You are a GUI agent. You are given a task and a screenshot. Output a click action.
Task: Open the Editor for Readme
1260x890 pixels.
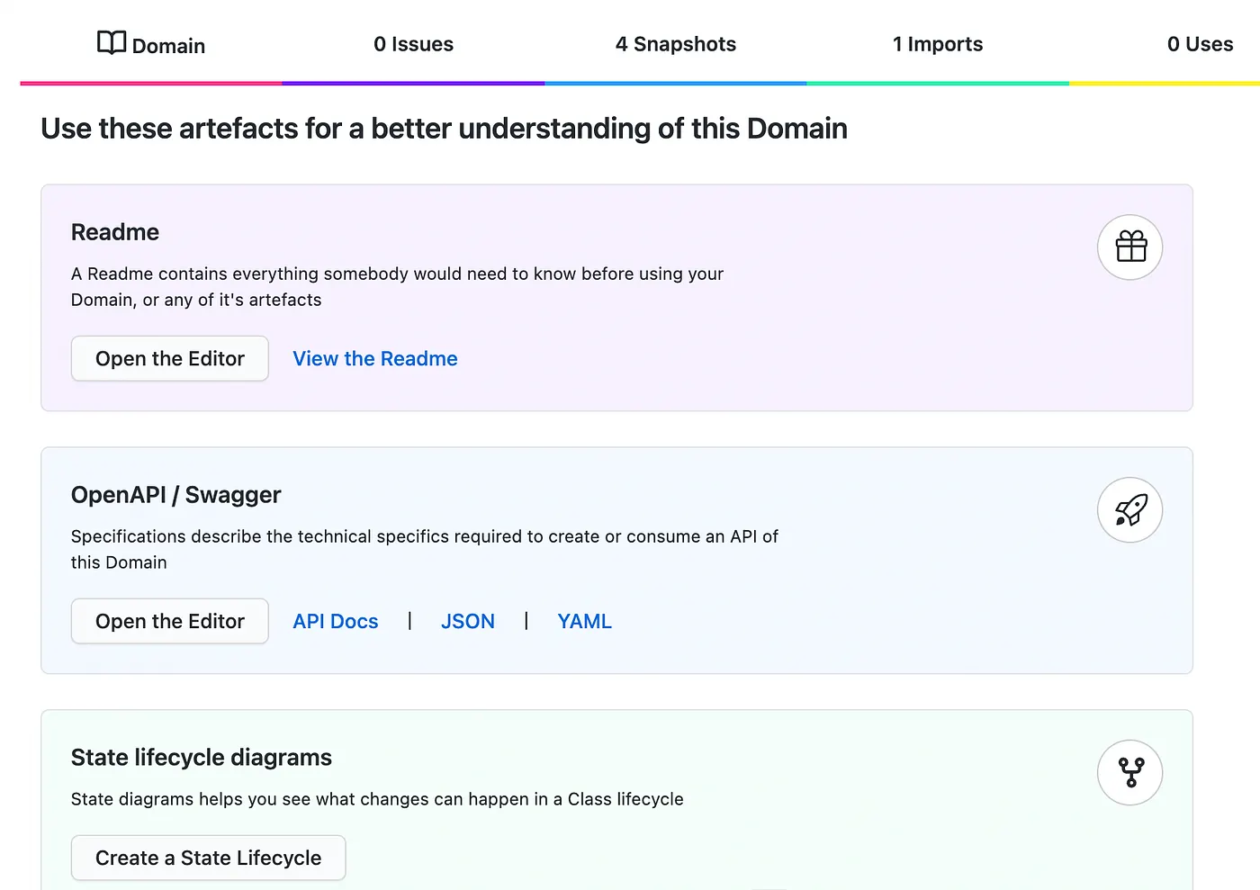170,358
